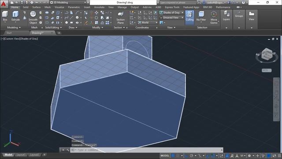
Task: Click the Undo arrow in quick access toolbar
Action: pyautogui.click(x=37, y=3)
